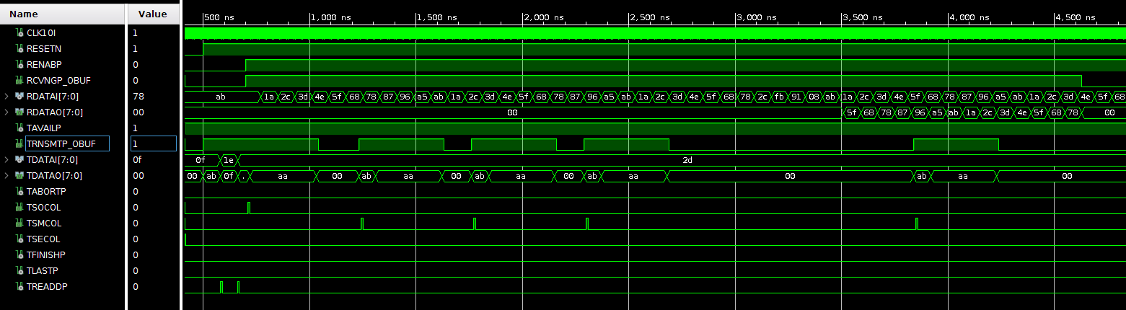Click the TREADDP signal icon
The height and width of the screenshot is (310, 1126).
(19, 287)
